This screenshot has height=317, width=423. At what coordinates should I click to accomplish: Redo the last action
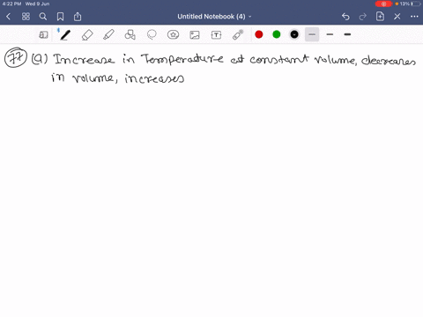(x=363, y=17)
